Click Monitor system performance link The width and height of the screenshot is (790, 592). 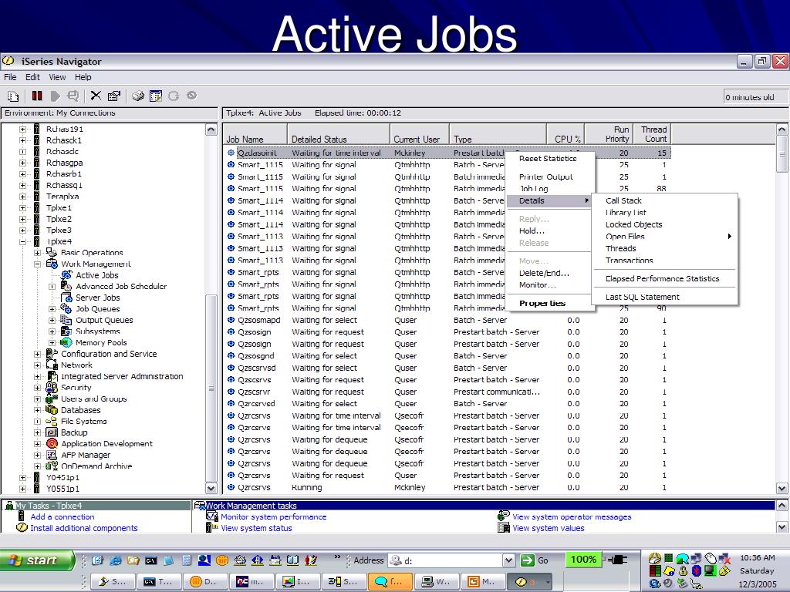(x=274, y=517)
